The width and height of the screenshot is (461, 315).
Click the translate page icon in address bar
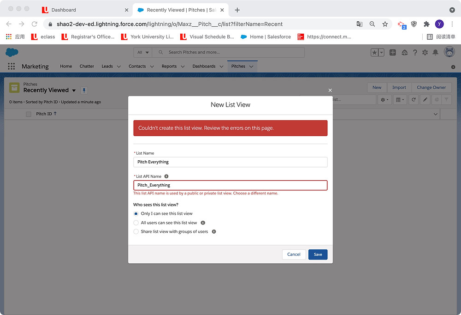(359, 24)
